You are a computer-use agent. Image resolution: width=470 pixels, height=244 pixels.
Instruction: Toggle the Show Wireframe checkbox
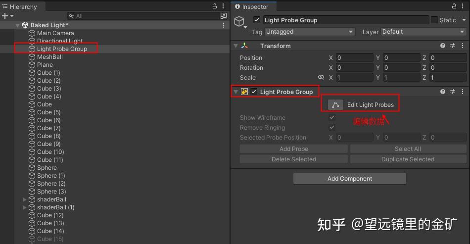tap(332, 117)
